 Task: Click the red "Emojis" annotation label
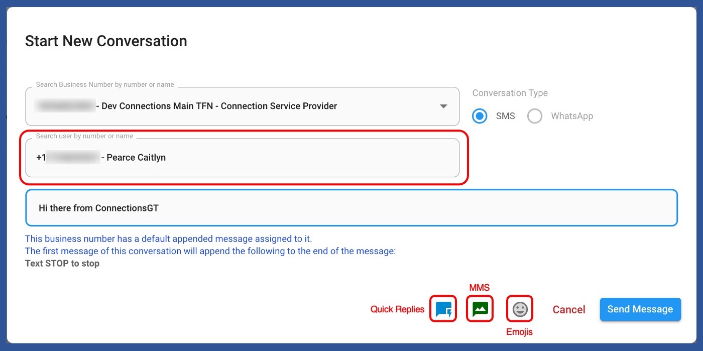click(519, 332)
